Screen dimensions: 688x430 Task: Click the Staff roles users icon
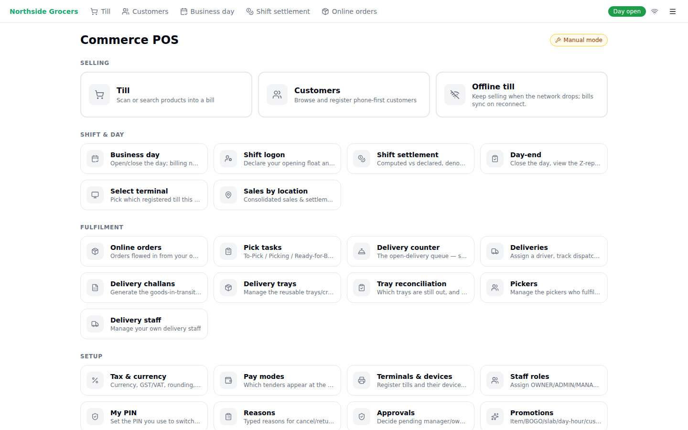(x=495, y=380)
